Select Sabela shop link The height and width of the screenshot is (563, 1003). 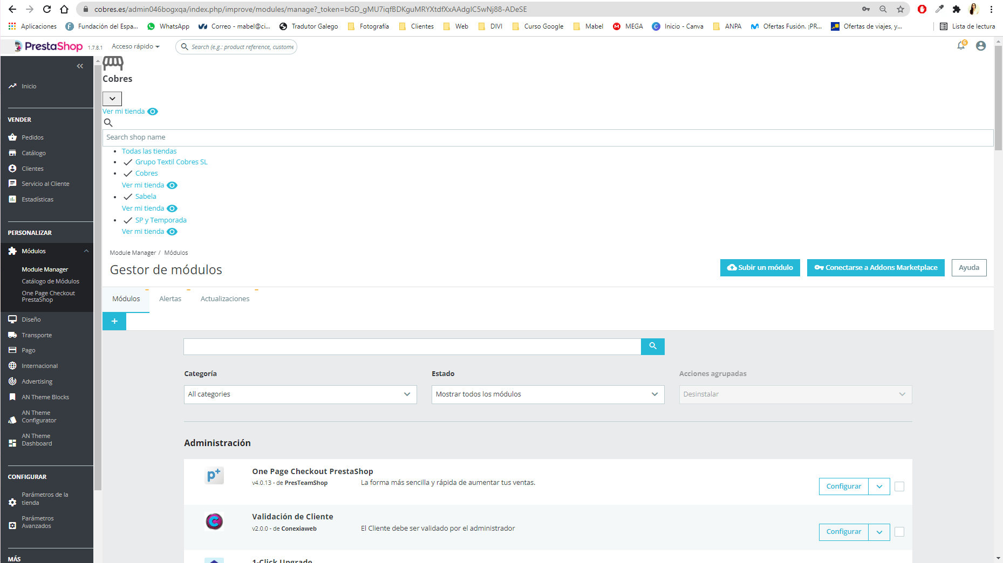point(146,197)
